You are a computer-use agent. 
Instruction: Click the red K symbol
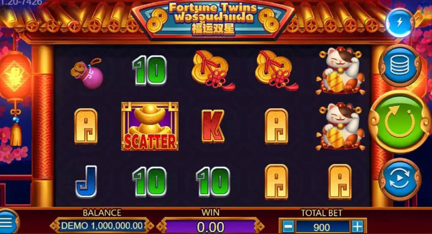click(212, 126)
